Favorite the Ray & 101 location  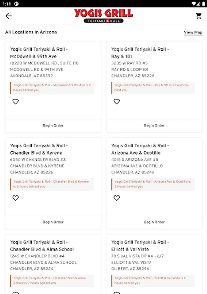pyautogui.click(x=117, y=102)
